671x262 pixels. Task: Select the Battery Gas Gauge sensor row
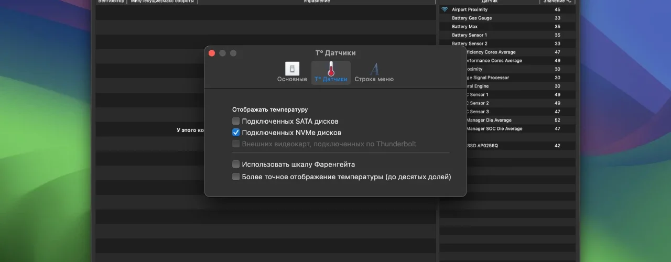point(507,18)
